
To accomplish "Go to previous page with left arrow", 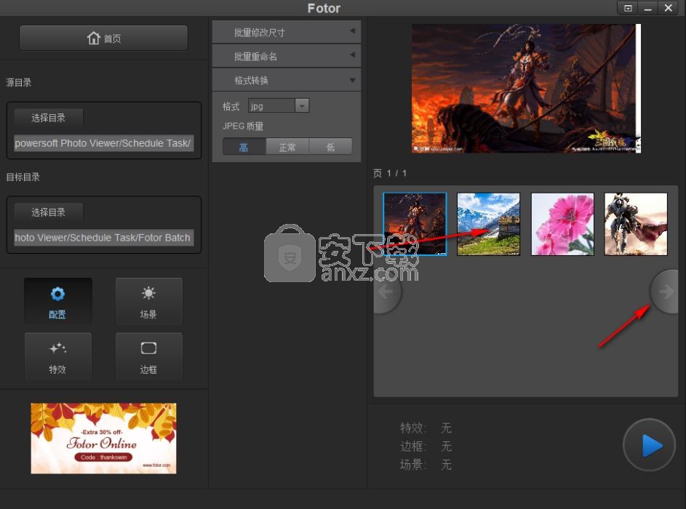I will point(387,292).
